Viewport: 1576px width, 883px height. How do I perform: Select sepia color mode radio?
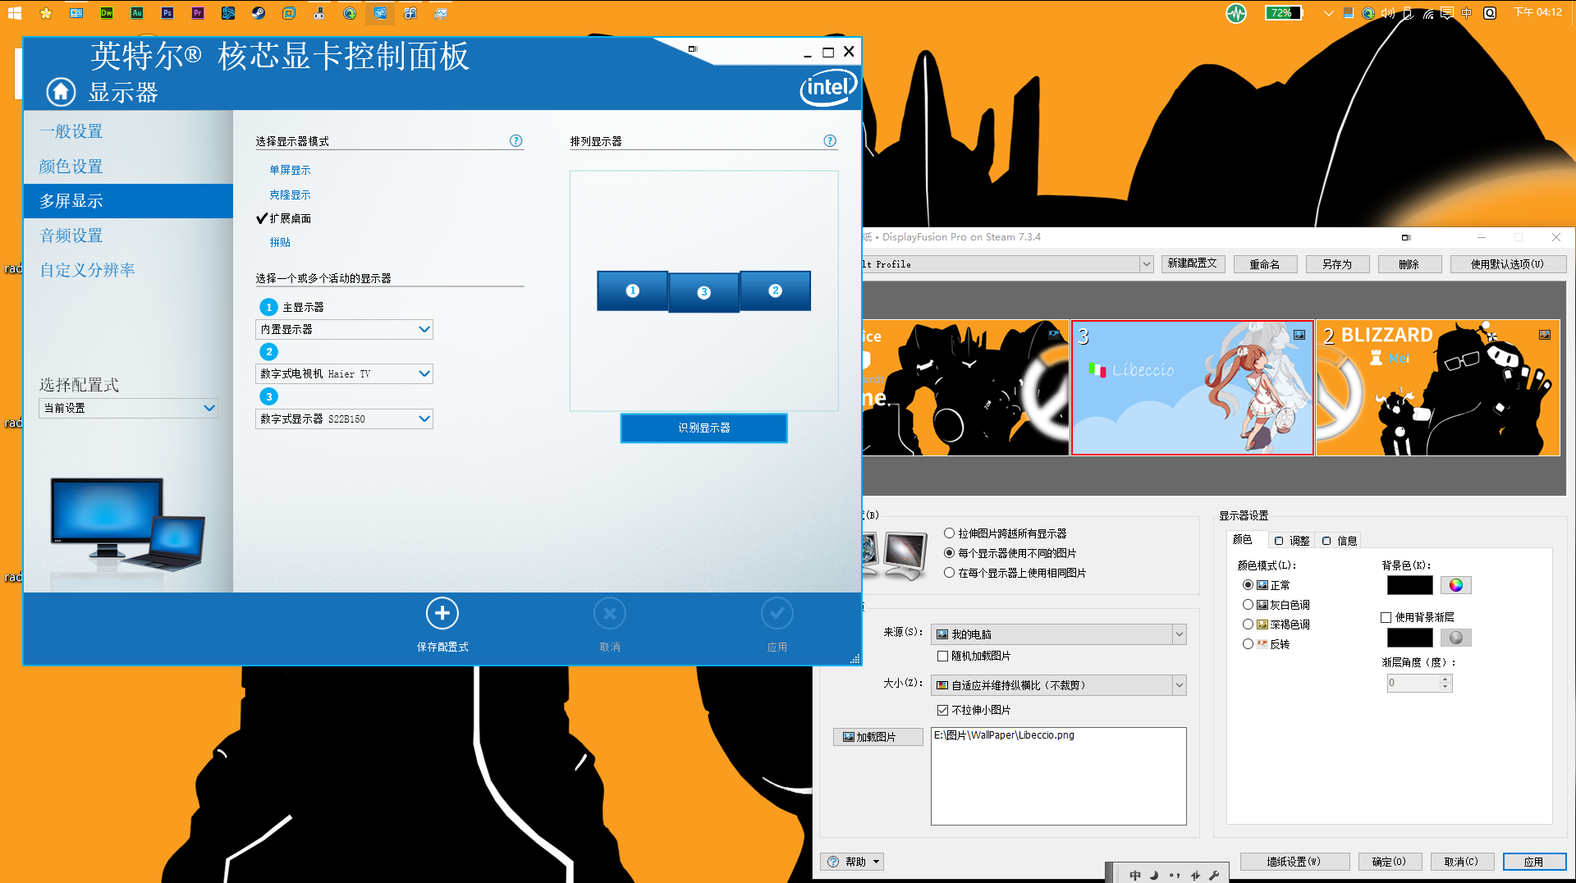pos(1248,625)
